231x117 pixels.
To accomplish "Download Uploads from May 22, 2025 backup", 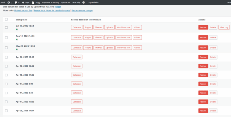I will 109,48.
